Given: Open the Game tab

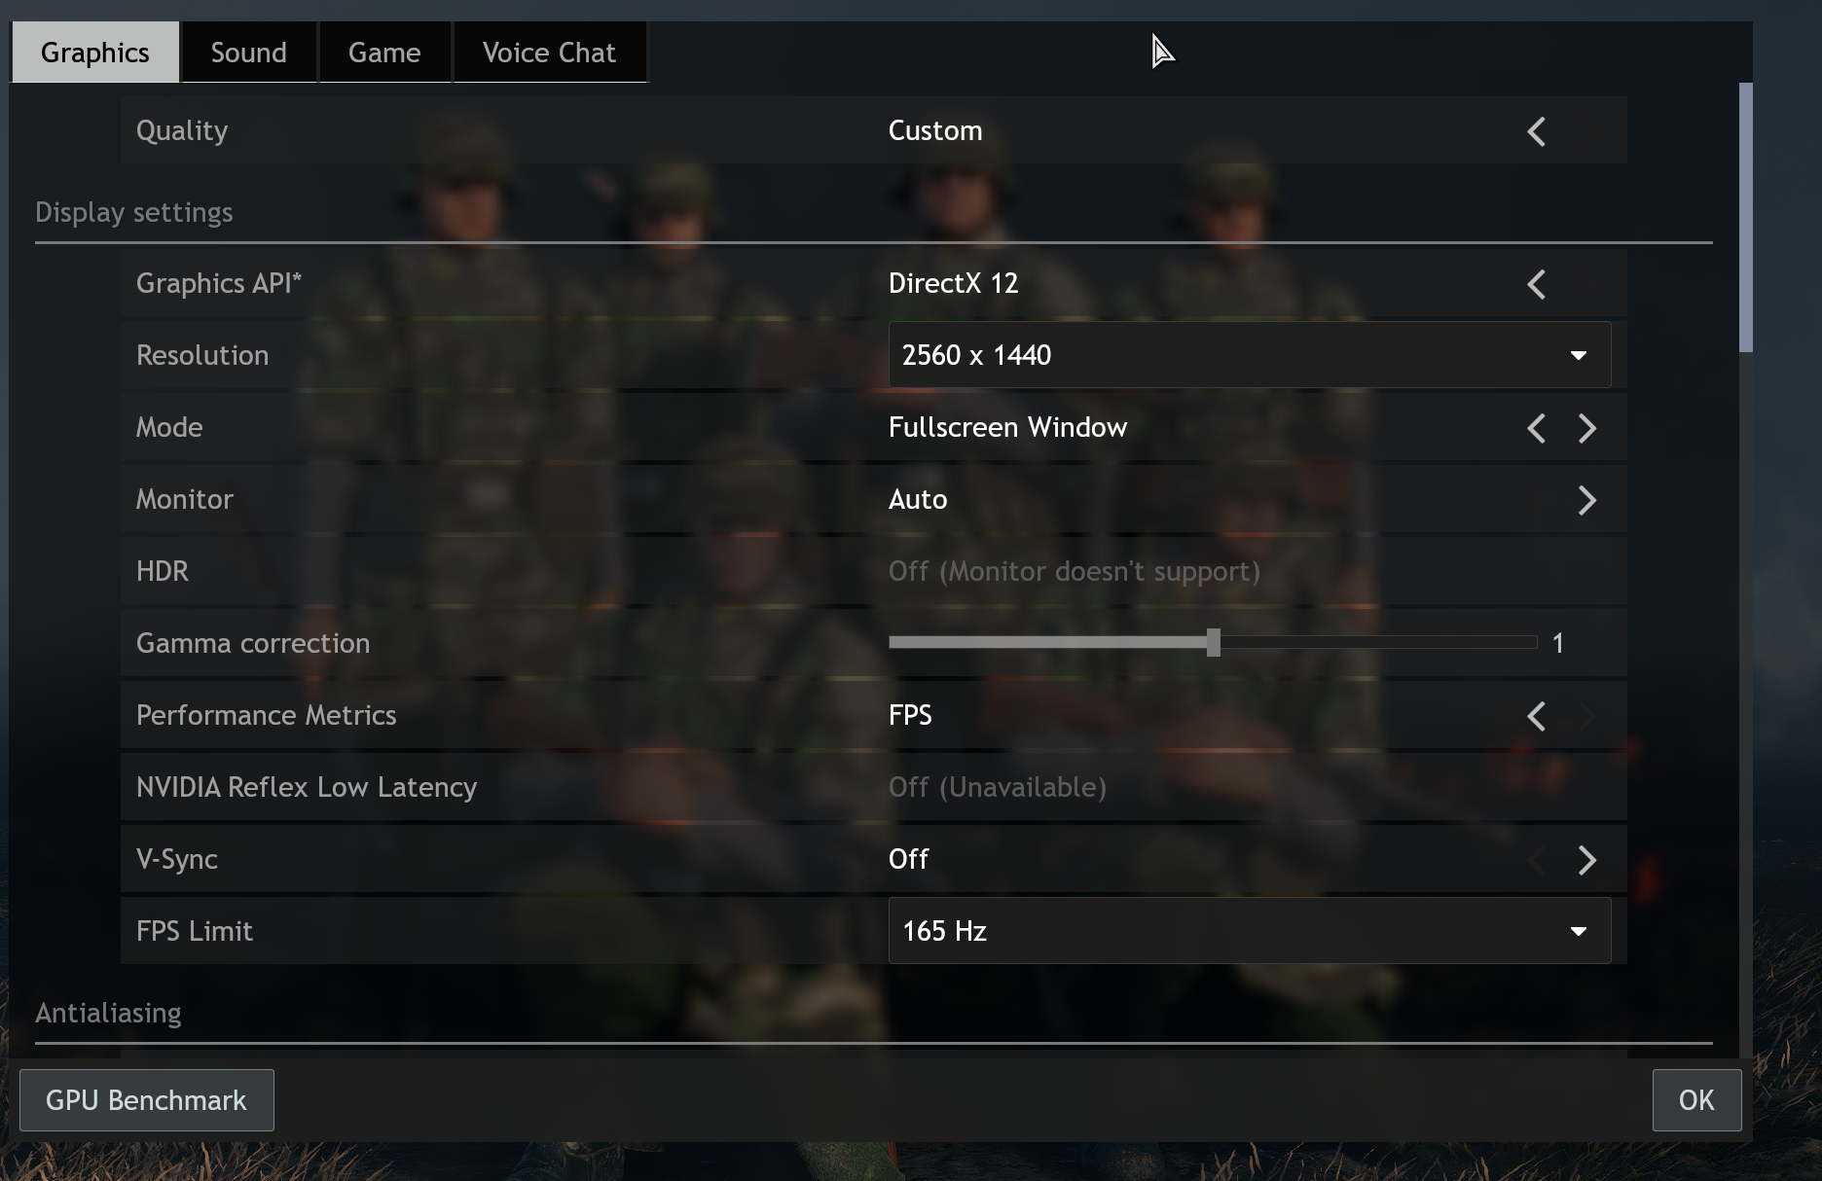Looking at the screenshot, I should [x=384, y=53].
